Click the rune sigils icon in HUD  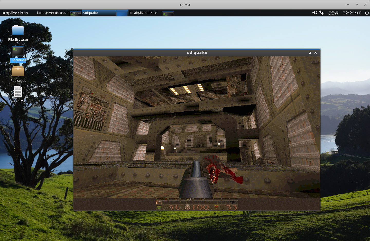tap(234, 202)
